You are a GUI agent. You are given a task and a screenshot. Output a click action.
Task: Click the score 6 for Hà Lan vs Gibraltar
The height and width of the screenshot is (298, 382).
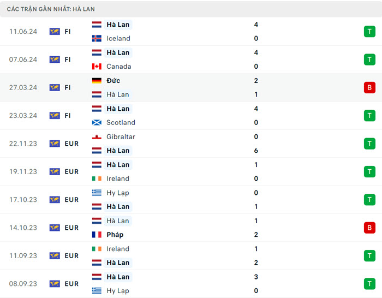coord(256,151)
